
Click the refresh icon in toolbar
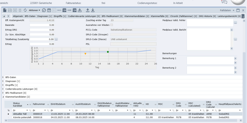click(25, 10)
